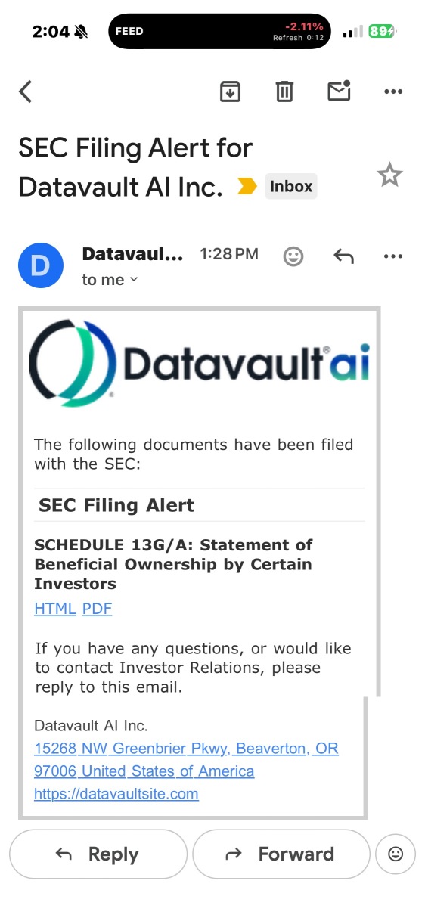Mark as unread with the envelope icon
Image resolution: width=425 pixels, height=921 pixels.
339,91
